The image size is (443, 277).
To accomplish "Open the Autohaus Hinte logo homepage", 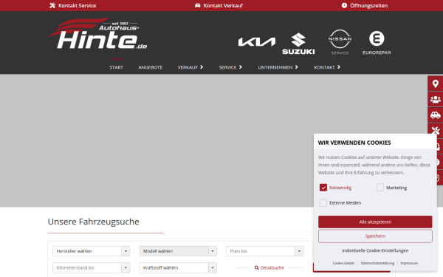I will [x=97, y=34].
